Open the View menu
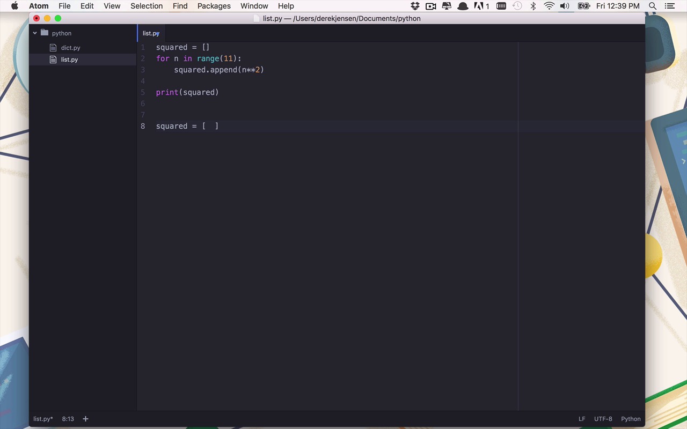687x429 pixels. pyautogui.click(x=112, y=6)
